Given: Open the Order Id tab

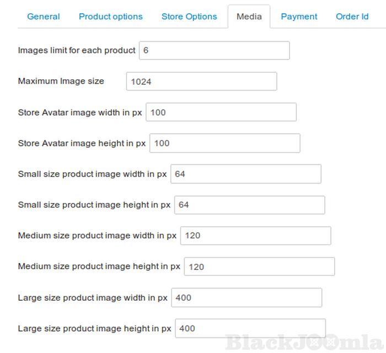Looking at the screenshot, I should click(x=352, y=17).
